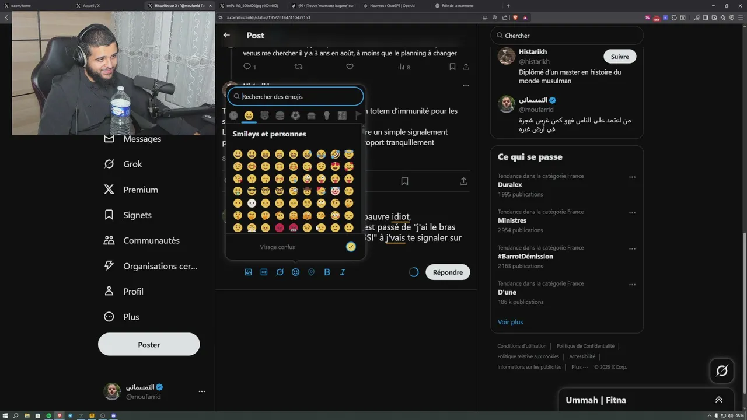Add location tag to the reply
Screen dimensions: 747x420
click(x=311, y=272)
